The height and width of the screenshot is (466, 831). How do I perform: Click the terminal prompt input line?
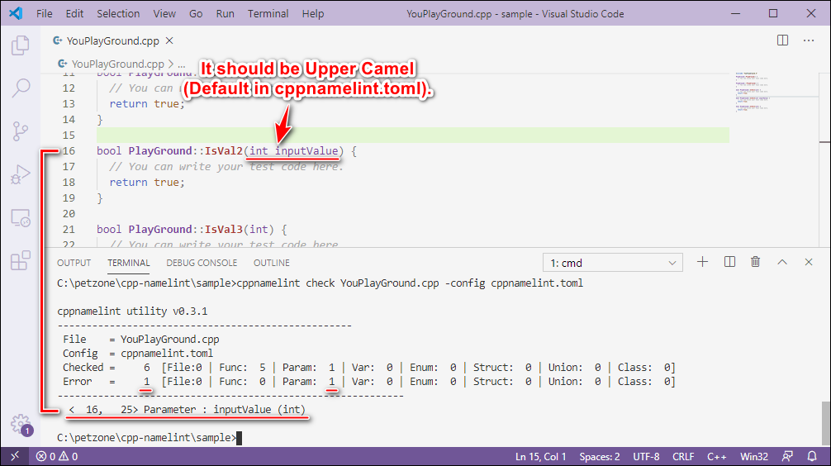point(150,438)
